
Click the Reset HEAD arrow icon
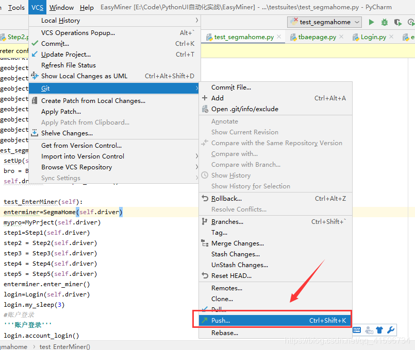tap(205, 275)
